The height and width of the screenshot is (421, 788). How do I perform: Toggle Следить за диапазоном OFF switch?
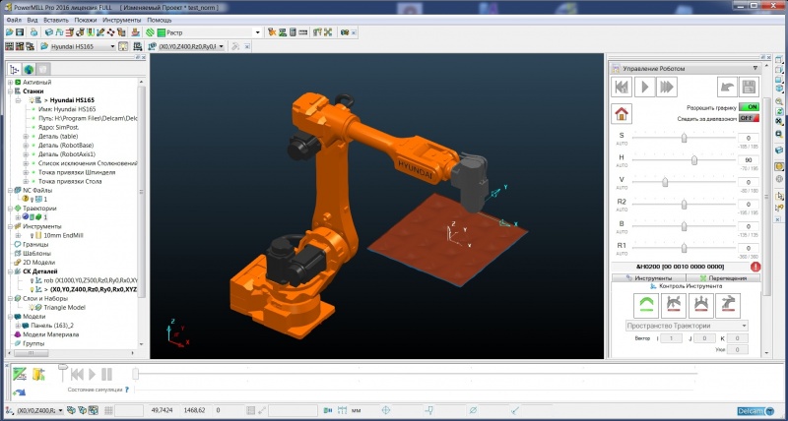point(749,118)
